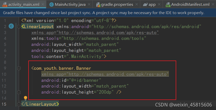The image size is (216, 110).
Task: Click match_parent value on line 6
Action: [104, 50]
